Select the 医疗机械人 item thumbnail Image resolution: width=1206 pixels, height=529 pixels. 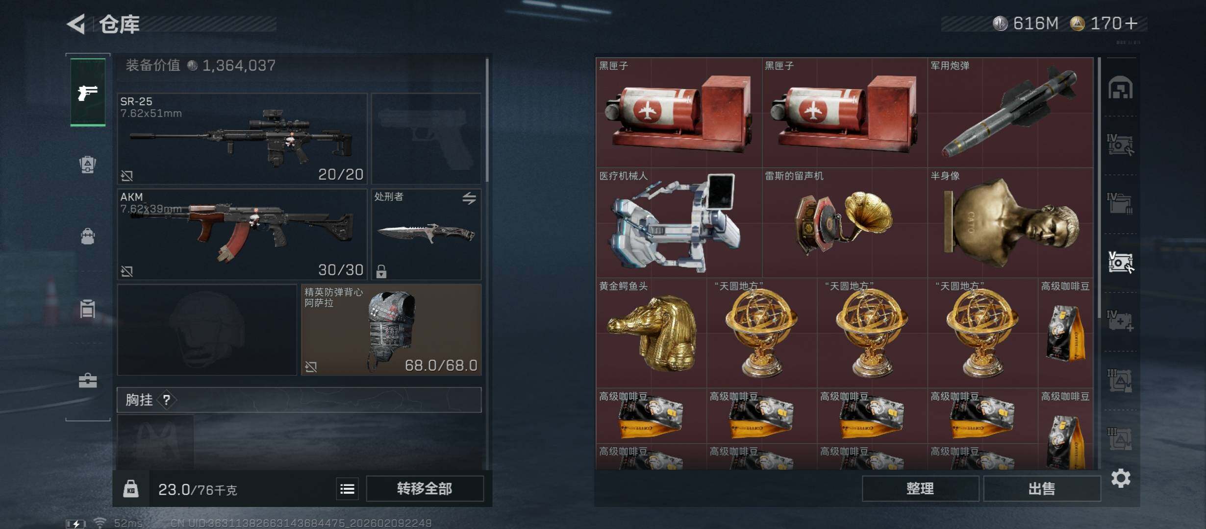coord(679,223)
